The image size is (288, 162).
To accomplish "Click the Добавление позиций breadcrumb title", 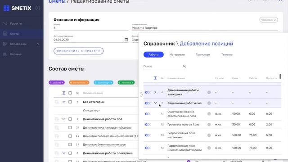I will coord(206,44).
